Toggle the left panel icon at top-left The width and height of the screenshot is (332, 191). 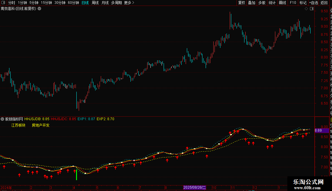tap(3, 3)
